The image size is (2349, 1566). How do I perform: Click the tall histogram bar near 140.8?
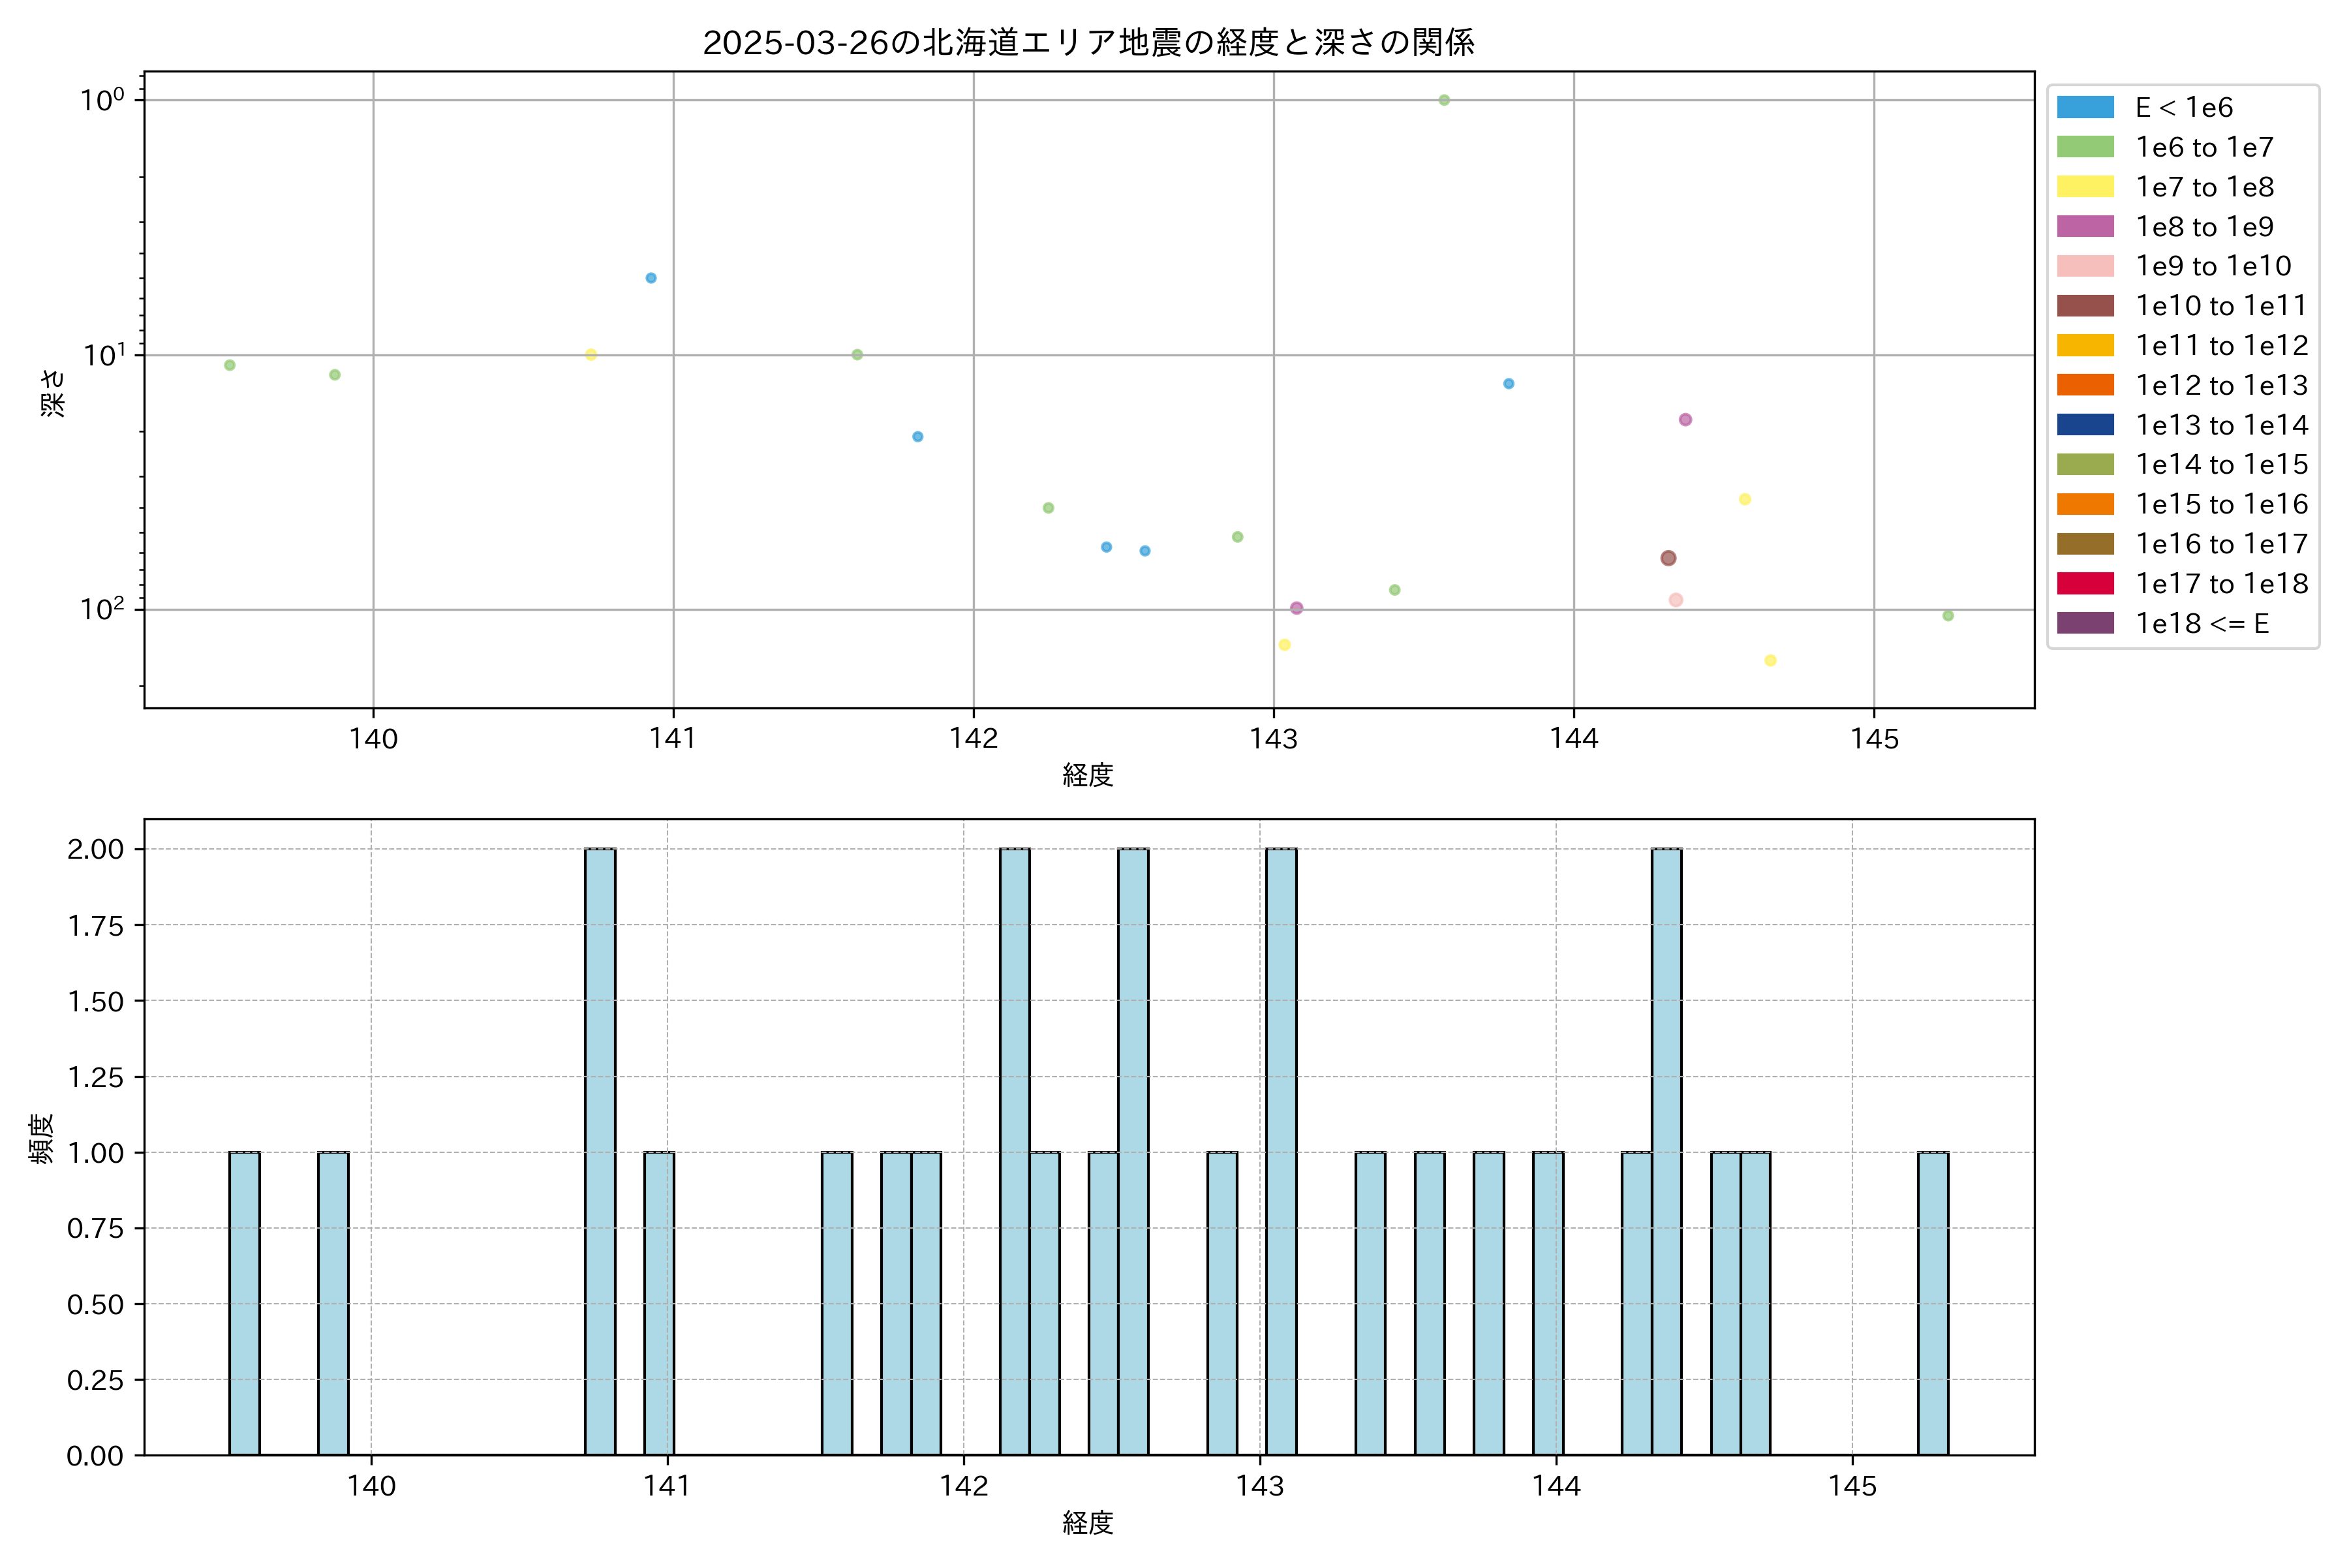[x=600, y=1152]
